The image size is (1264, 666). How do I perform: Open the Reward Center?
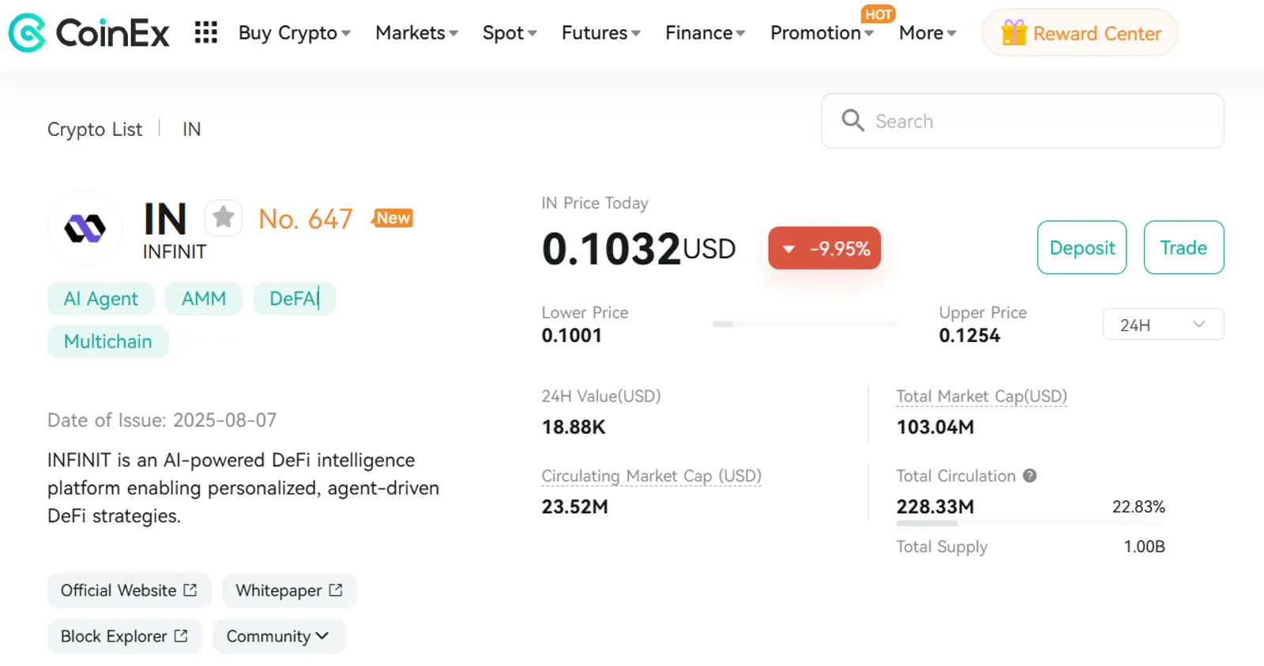1080,33
